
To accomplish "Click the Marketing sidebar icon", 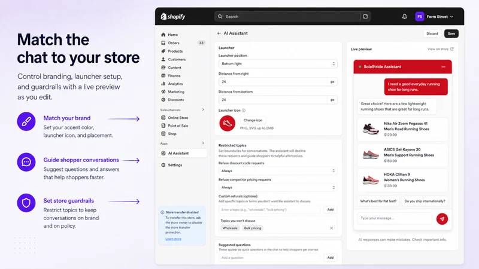I will [x=163, y=91].
